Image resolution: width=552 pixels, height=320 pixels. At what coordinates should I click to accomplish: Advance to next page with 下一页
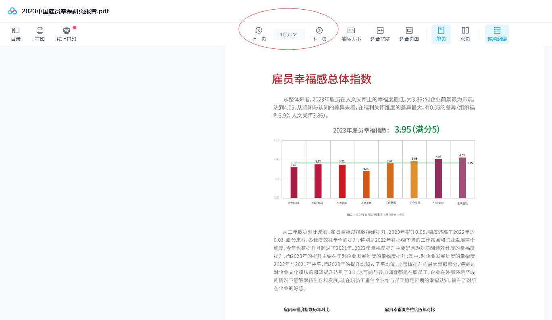click(319, 34)
